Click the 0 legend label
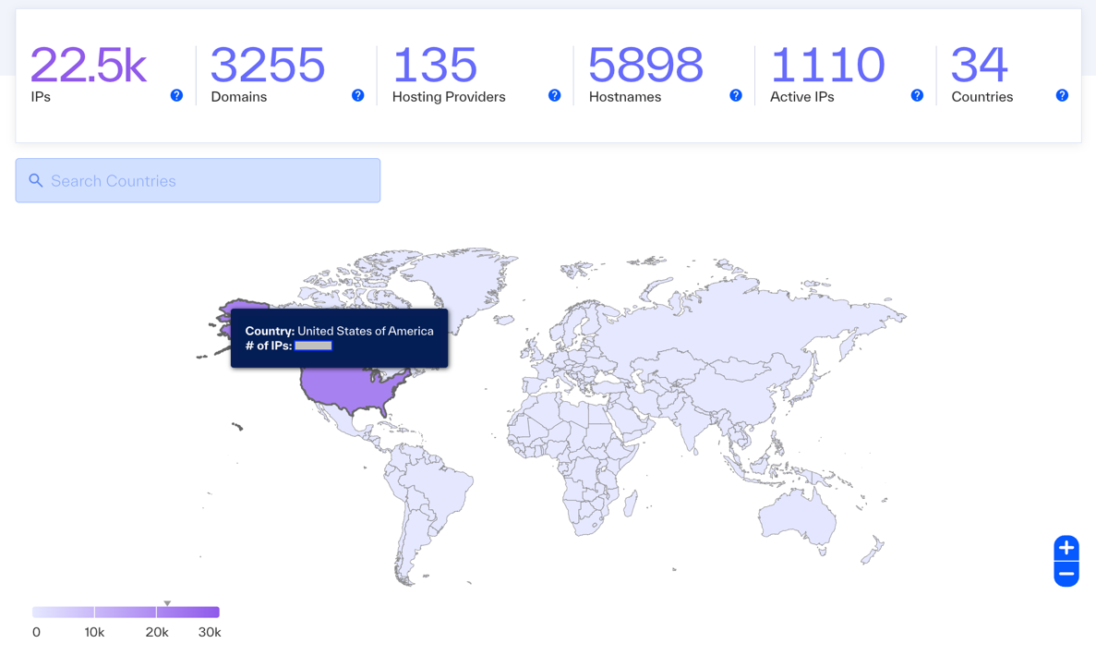1096x656 pixels. tap(36, 632)
